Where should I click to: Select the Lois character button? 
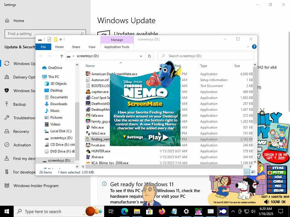pyautogui.click(x=276, y=177)
